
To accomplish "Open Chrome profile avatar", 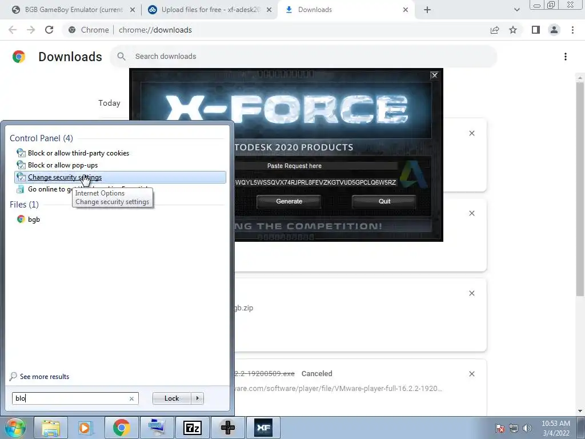I will tap(554, 30).
